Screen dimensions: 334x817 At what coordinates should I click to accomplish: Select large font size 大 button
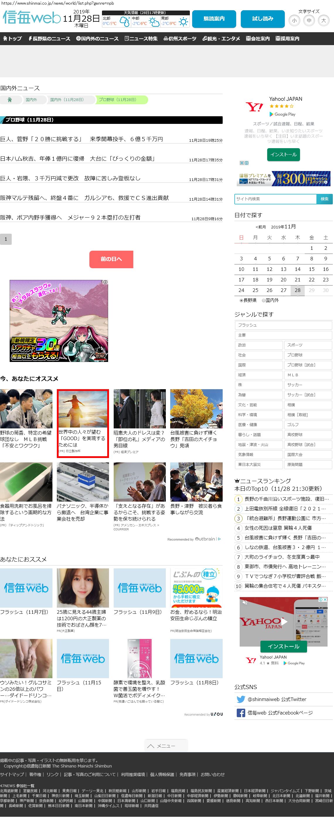[323, 20]
